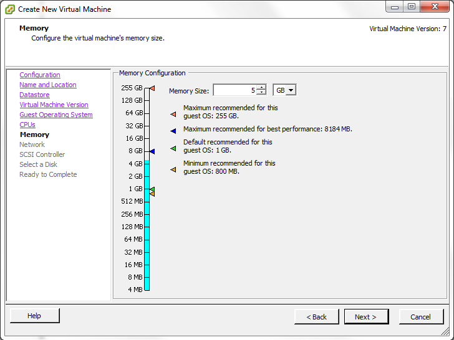The image size is (454, 340).
Task: Click green legend triangle for Default recommended
Action: 173,148
